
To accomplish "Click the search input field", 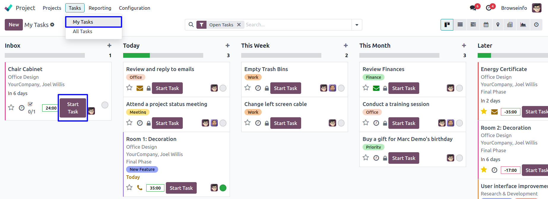I will coord(297,25).
